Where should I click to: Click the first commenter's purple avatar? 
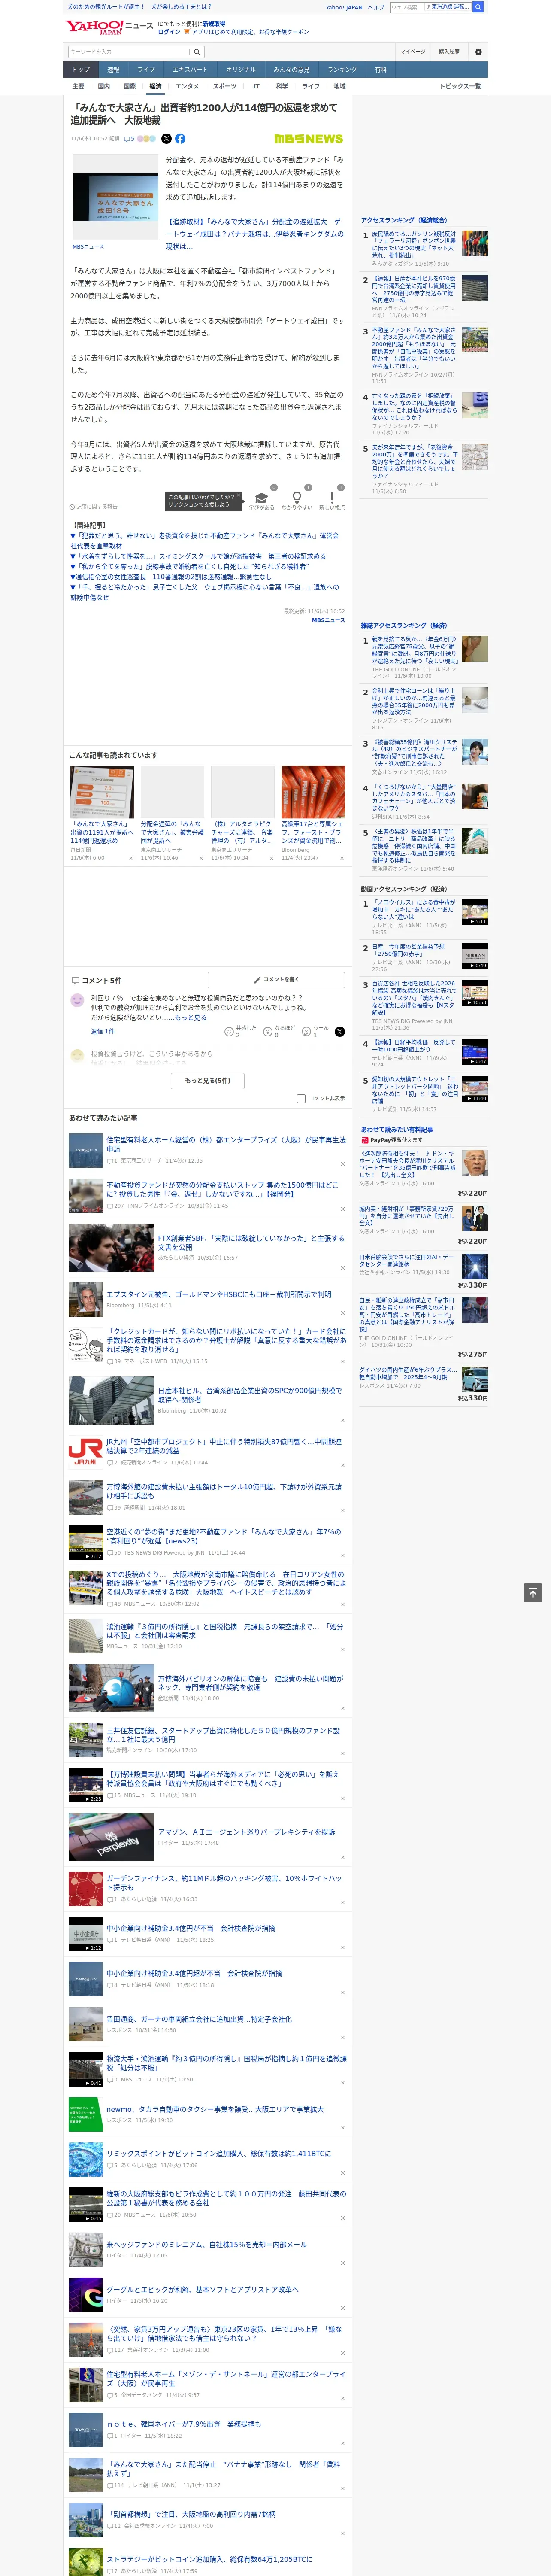77,1000
